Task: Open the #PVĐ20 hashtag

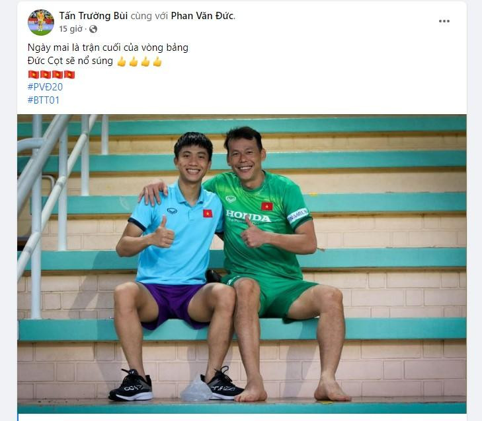Action: point(45,87)
